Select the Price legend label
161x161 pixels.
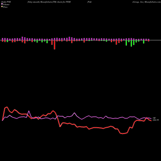(x=5, y=7)
